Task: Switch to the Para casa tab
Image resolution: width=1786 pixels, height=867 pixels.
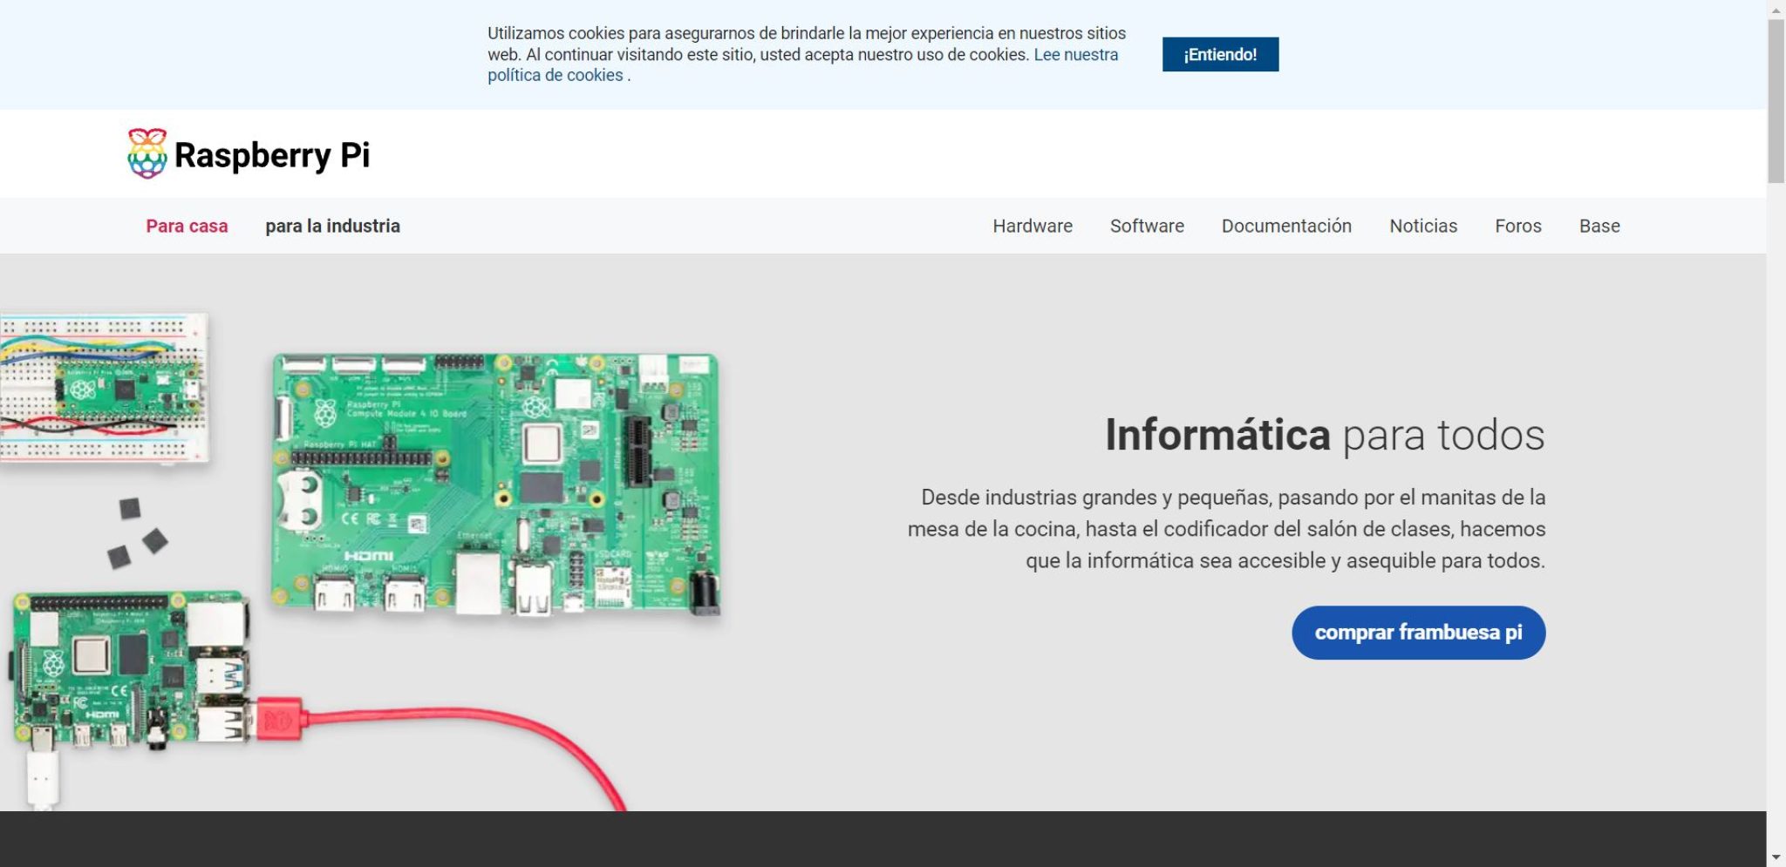Action: [x=187, y=226]
